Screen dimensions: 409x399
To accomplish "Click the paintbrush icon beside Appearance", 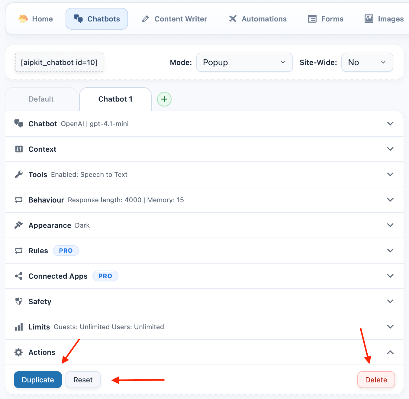I will pyautogui.click(x=19, y=225).
